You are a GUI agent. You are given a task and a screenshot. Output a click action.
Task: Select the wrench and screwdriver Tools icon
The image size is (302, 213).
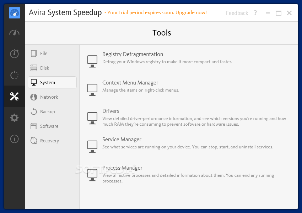[15, 97]
